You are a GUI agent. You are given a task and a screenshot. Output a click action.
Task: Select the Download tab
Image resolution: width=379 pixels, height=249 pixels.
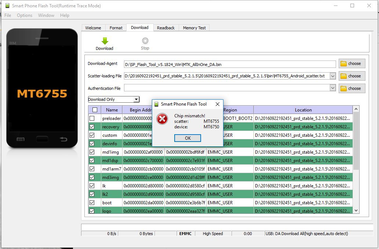click(x=140, y=28)
